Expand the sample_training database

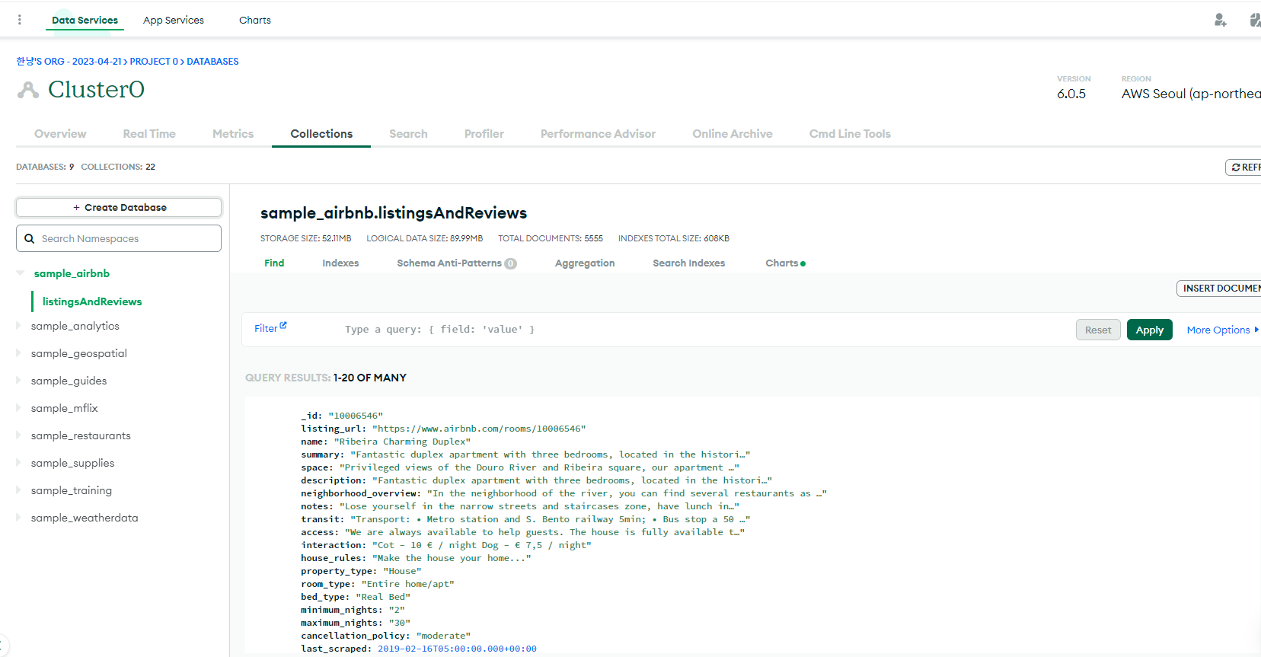[18, 490]
